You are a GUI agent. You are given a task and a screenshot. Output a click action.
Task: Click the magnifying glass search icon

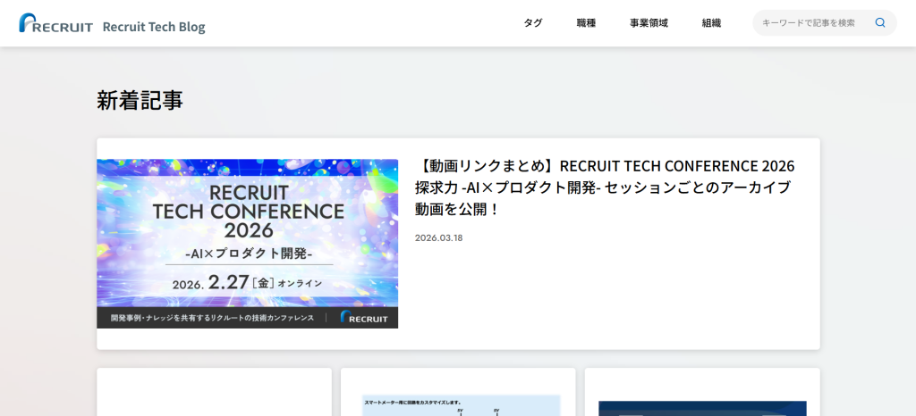pyautogui.click(x=880, y=23)
